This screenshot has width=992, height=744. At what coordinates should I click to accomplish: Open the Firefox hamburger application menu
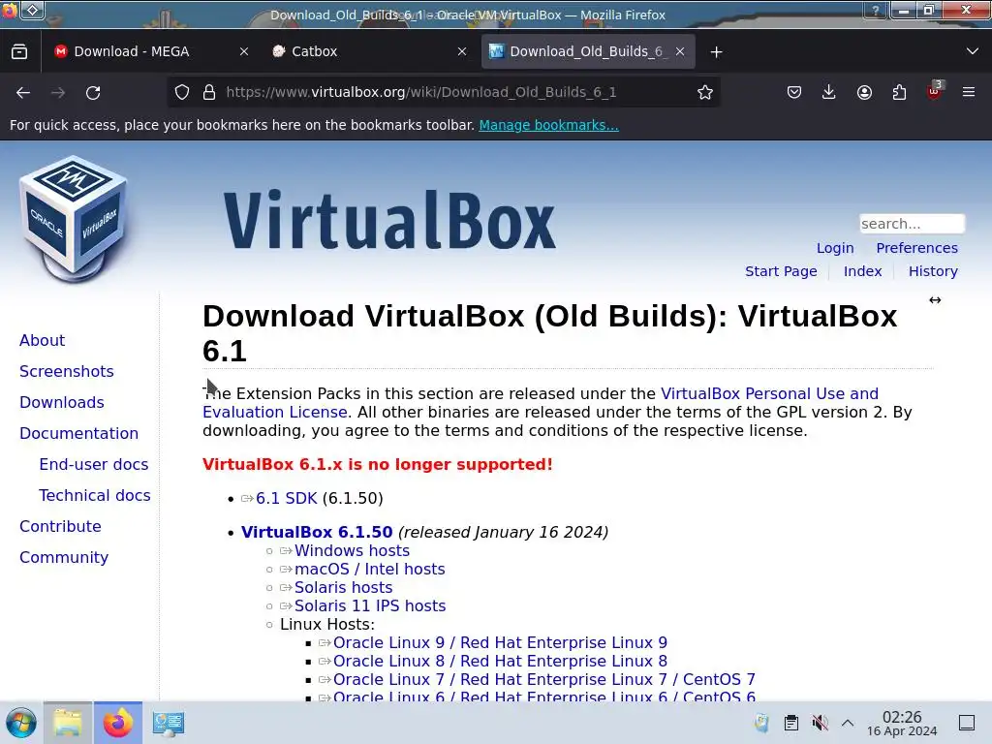point(969,92)
